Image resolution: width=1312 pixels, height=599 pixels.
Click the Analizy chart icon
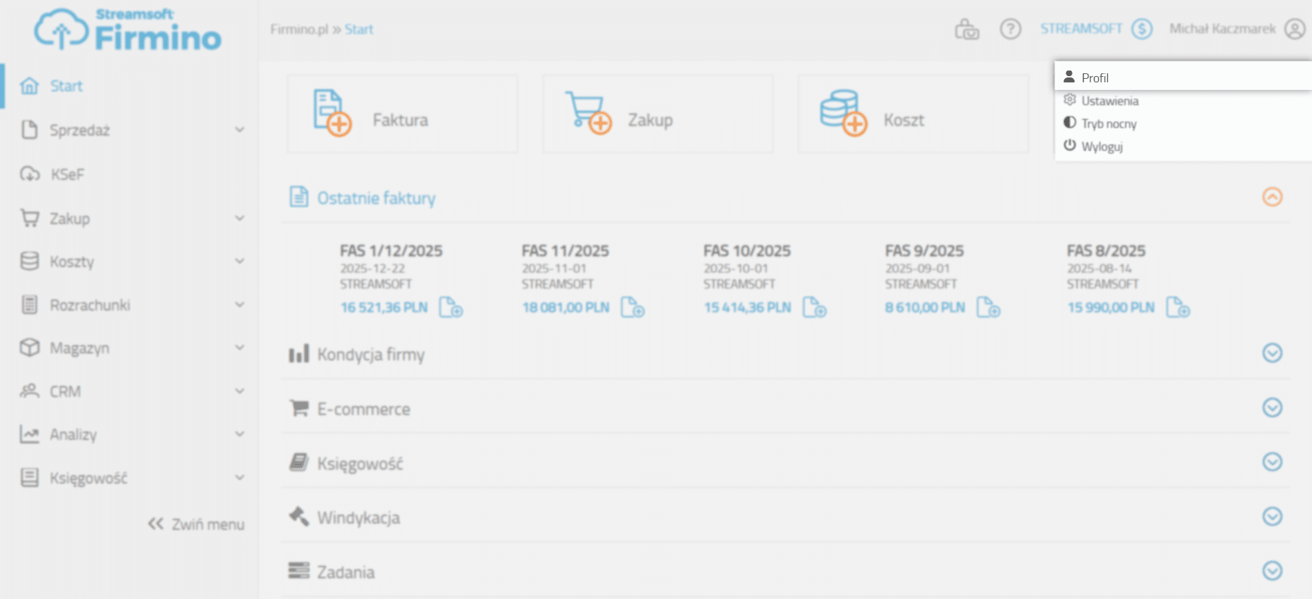29,434
